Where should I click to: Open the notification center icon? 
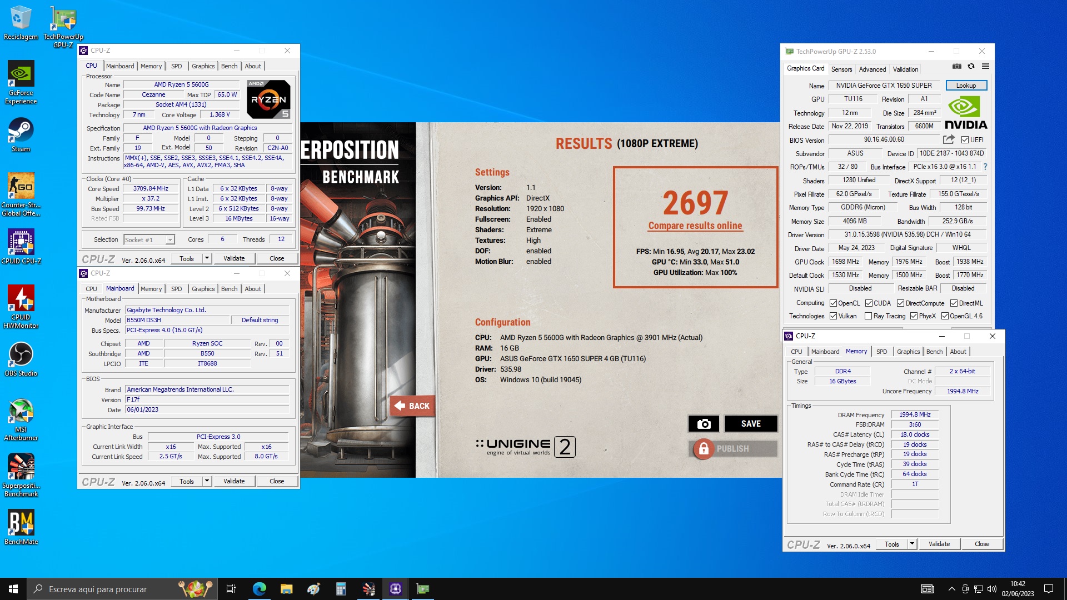click(x=1049, y=589)
